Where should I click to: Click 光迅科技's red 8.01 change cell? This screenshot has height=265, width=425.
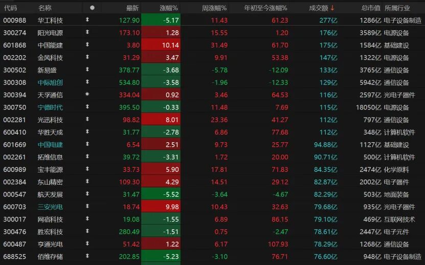161,120
